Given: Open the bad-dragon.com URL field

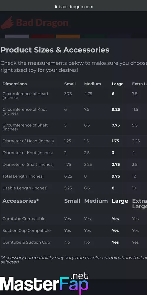Looking at the screenshot, I should (x=74, y=7).
